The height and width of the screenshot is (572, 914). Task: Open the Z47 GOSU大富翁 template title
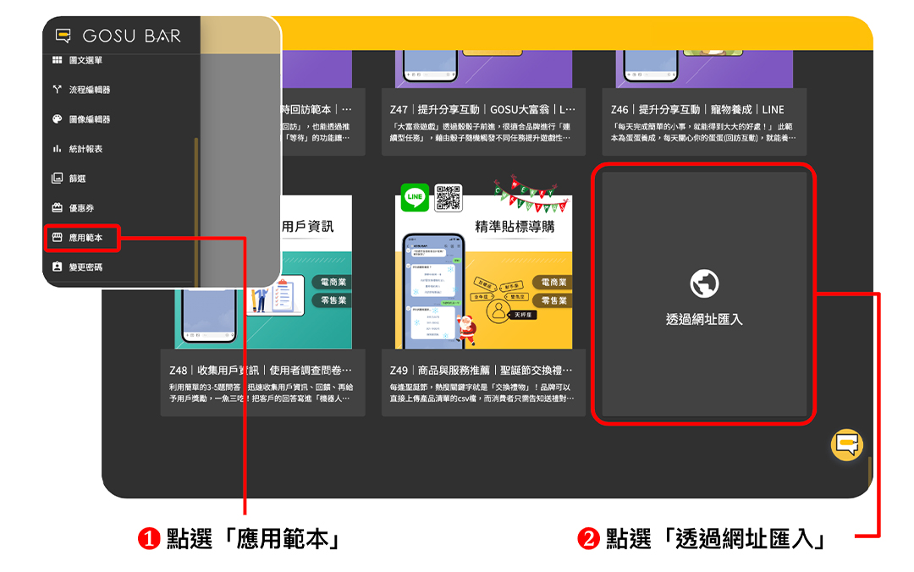(x=482, y=110)
